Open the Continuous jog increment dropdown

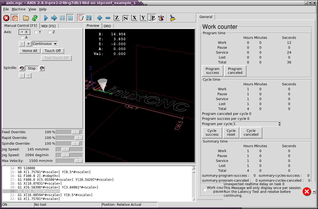55,44
